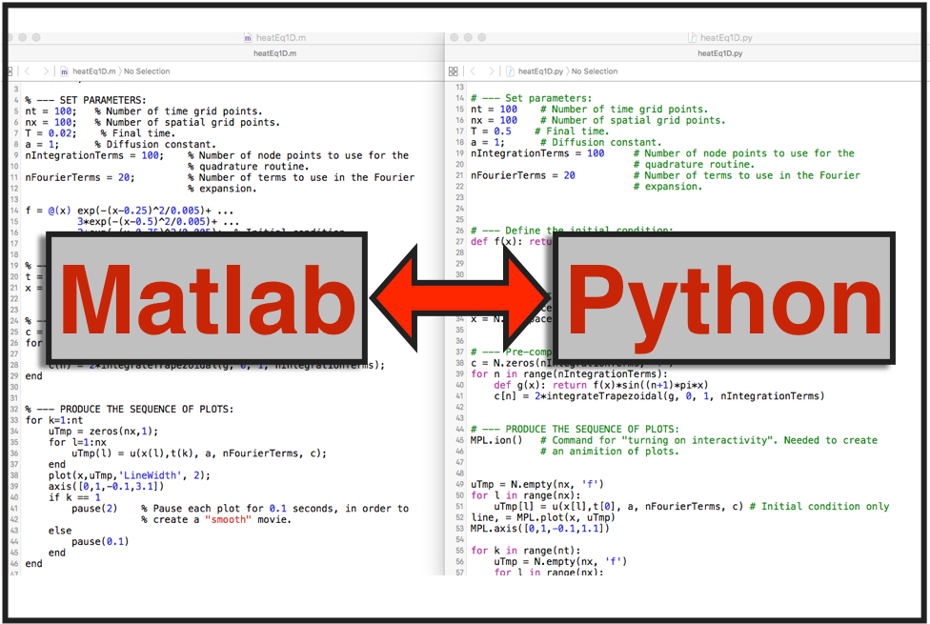Click 'T = 0.5' in the Python file
The image size is (930, 624).
pos(491,131)
